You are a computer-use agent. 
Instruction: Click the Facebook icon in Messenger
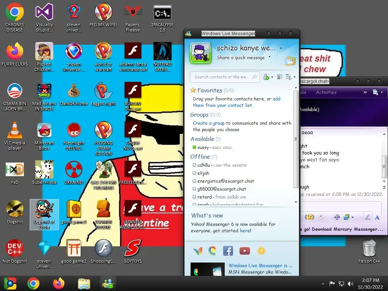point(228,251)
